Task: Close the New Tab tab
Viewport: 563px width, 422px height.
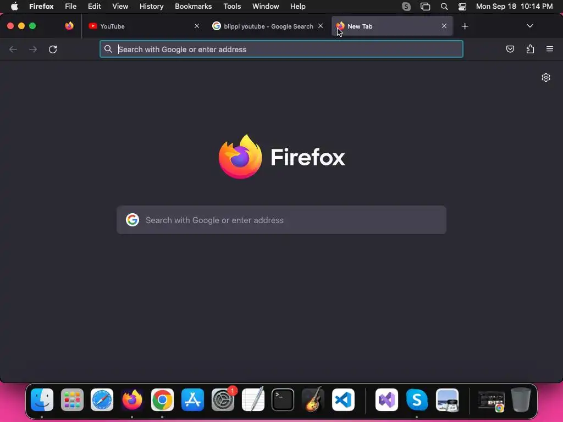Action: coord(444,26)
